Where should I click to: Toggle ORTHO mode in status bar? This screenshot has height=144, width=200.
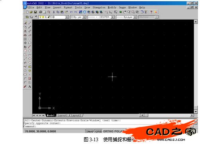point(108,131)
